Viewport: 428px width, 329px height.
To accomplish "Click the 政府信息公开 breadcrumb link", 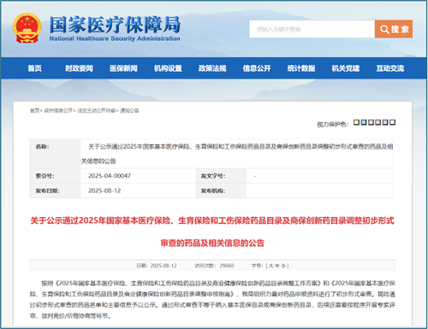I will click(x=58, y=110).
